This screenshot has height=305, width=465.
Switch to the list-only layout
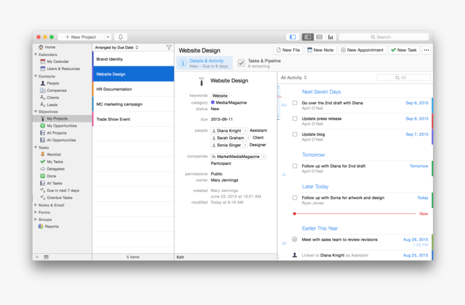(x=319, y=37)
